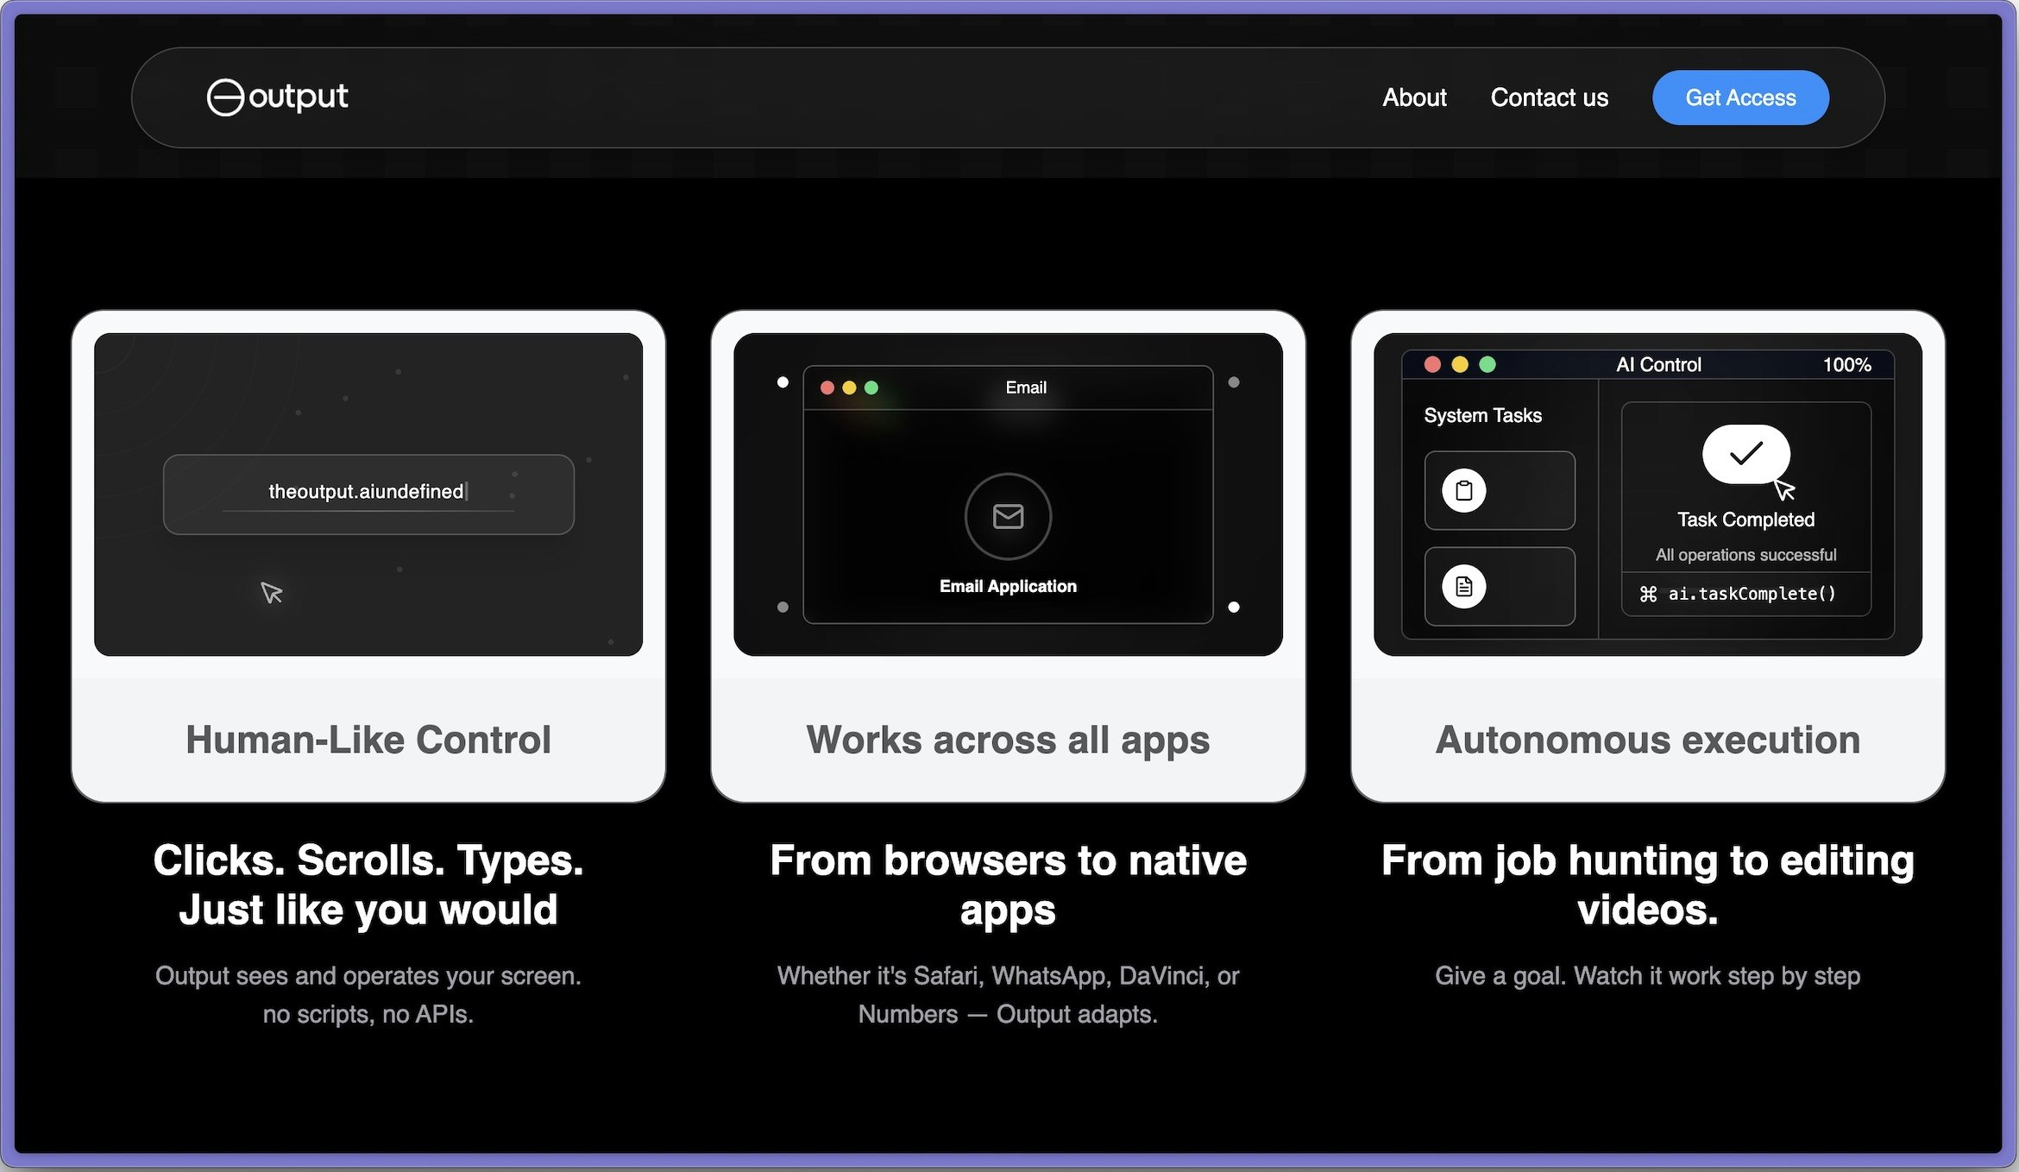This screenshot has height=1172, width=2019.
Task: Click the Works across all apps title
Action: click(1008, 740)
